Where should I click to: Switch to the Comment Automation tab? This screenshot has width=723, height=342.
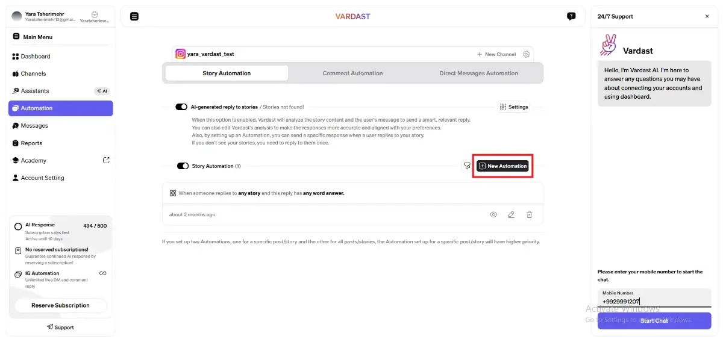tap(352, 73)
